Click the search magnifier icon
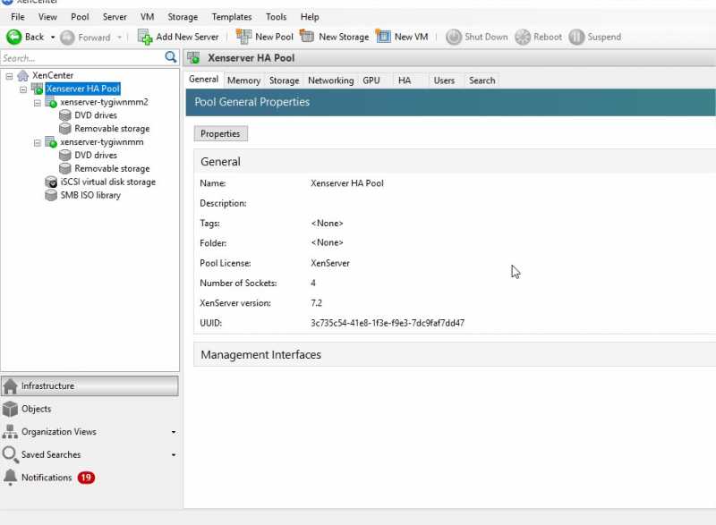716x525 pixels. [171, 58]
